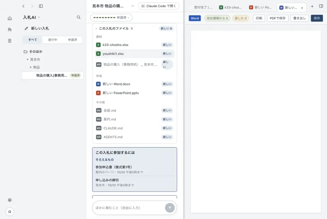The height and width of the screenshot is (219, 327).
Task: Switch to the k33-chos... Excel tab
Action: coord(231,7)
